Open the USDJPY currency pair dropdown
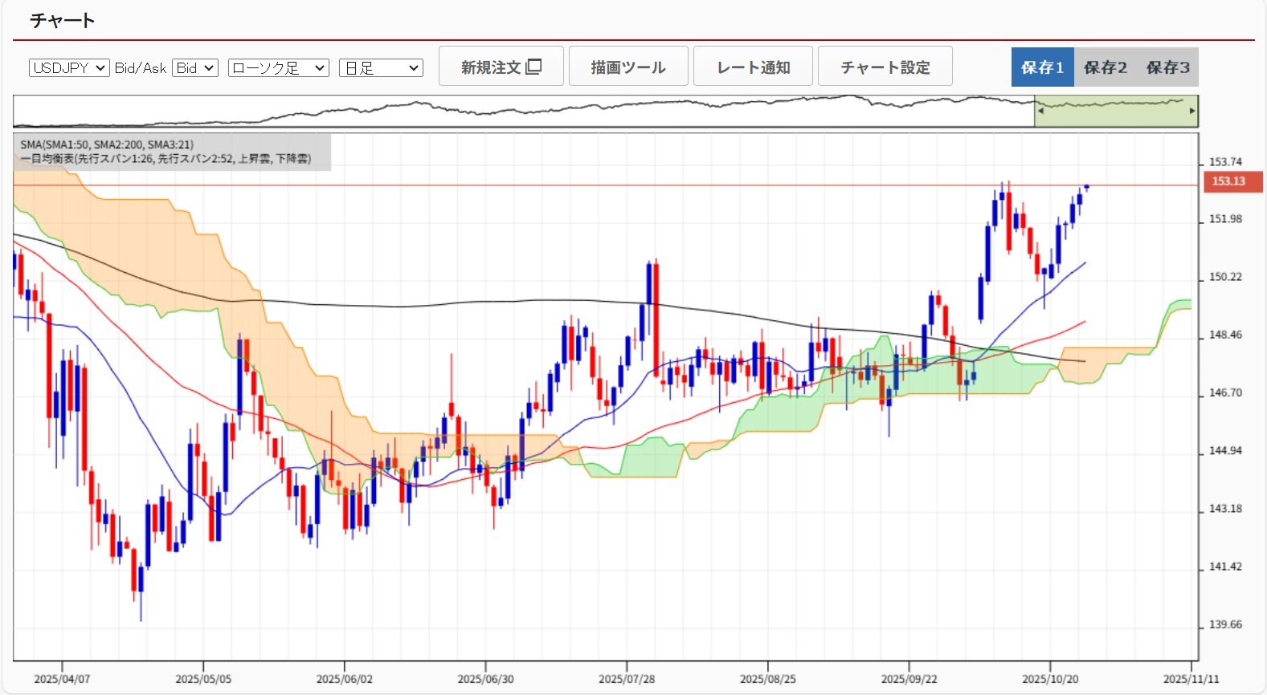This screenshot has width=1267, height=695. coord(69,68)
